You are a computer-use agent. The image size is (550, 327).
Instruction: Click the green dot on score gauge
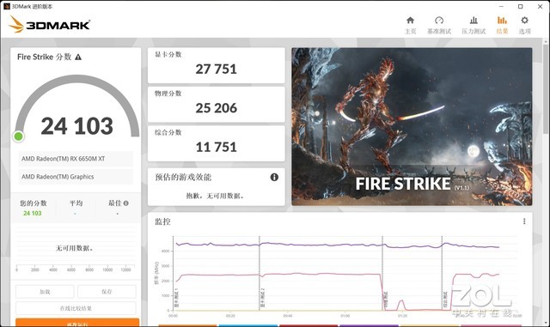point(18,136)
